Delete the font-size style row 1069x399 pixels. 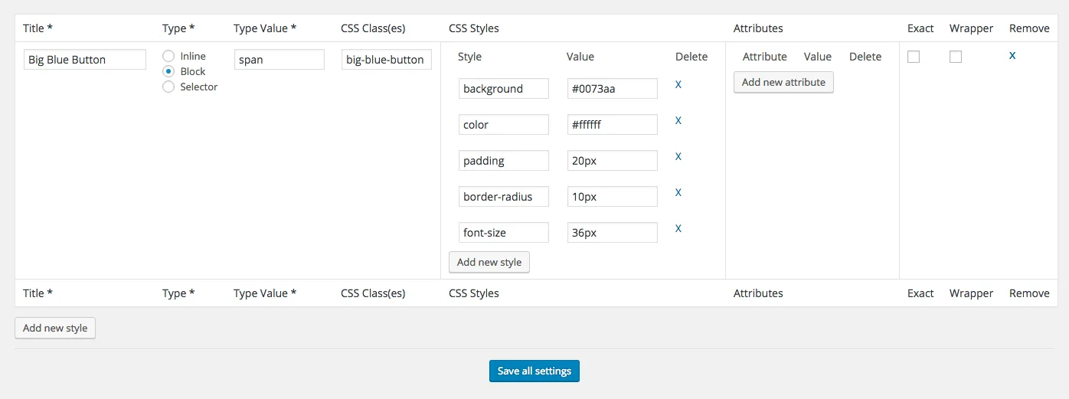[x=678, y=228]
